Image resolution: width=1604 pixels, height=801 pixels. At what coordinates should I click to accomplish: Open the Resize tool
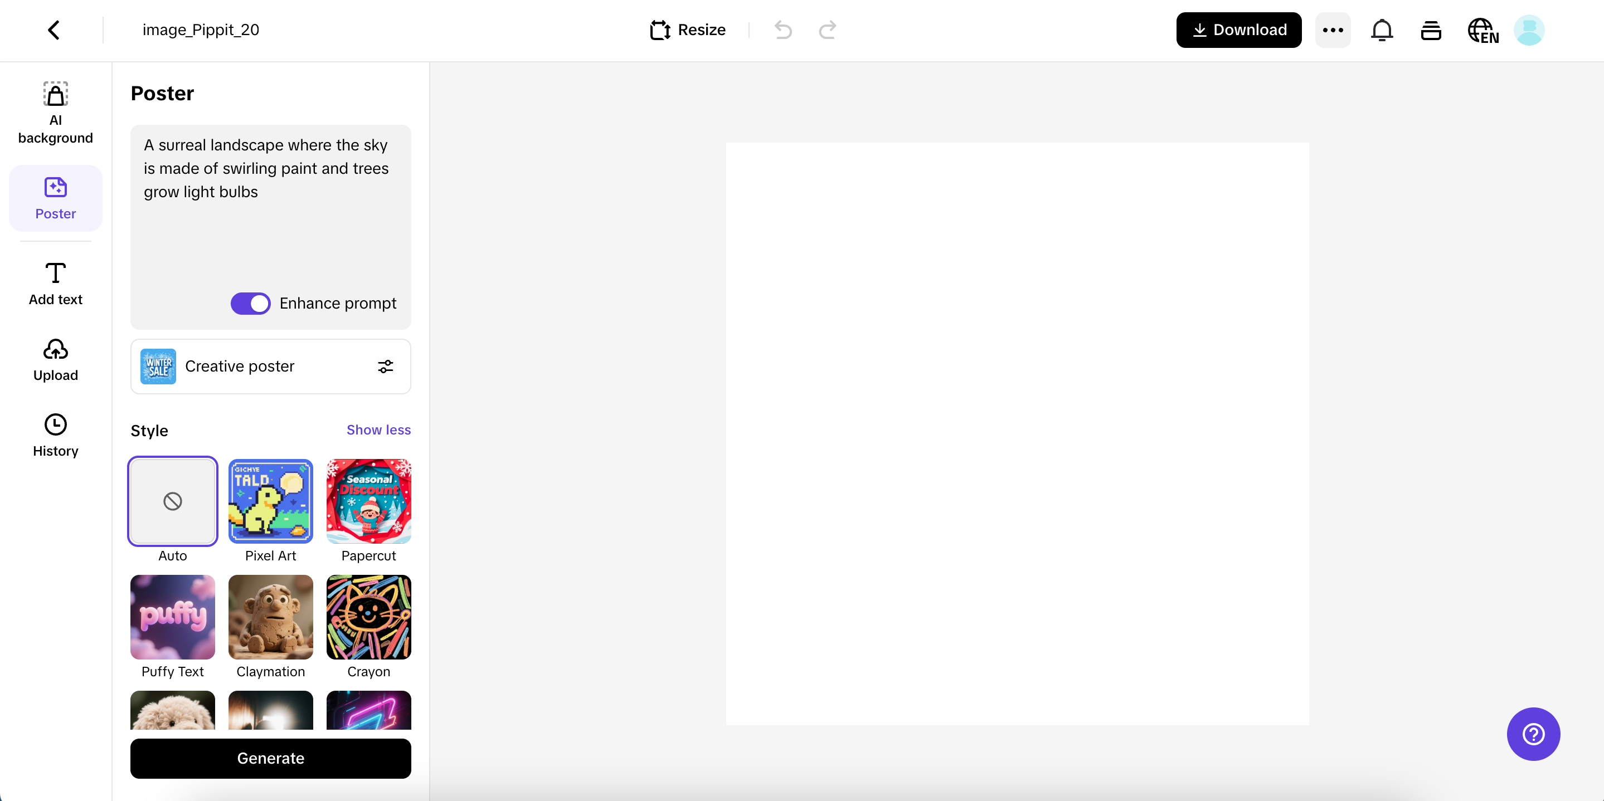pyautogui.click(x=687, y=30)
